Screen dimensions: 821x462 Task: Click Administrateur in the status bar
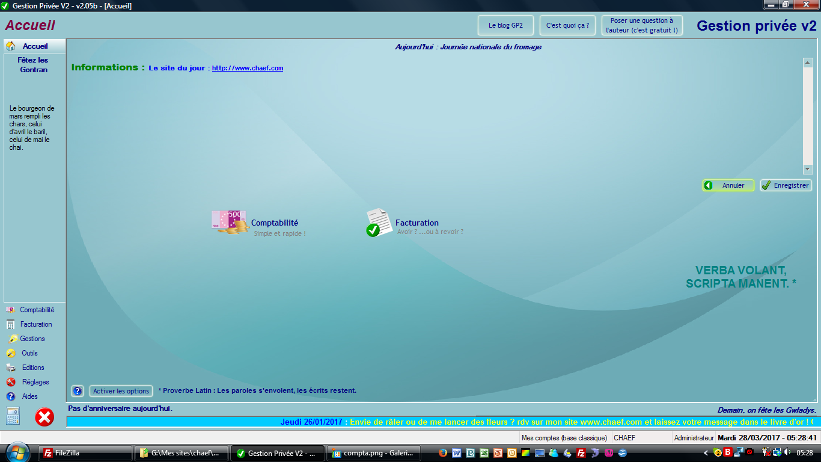point(694,438)
